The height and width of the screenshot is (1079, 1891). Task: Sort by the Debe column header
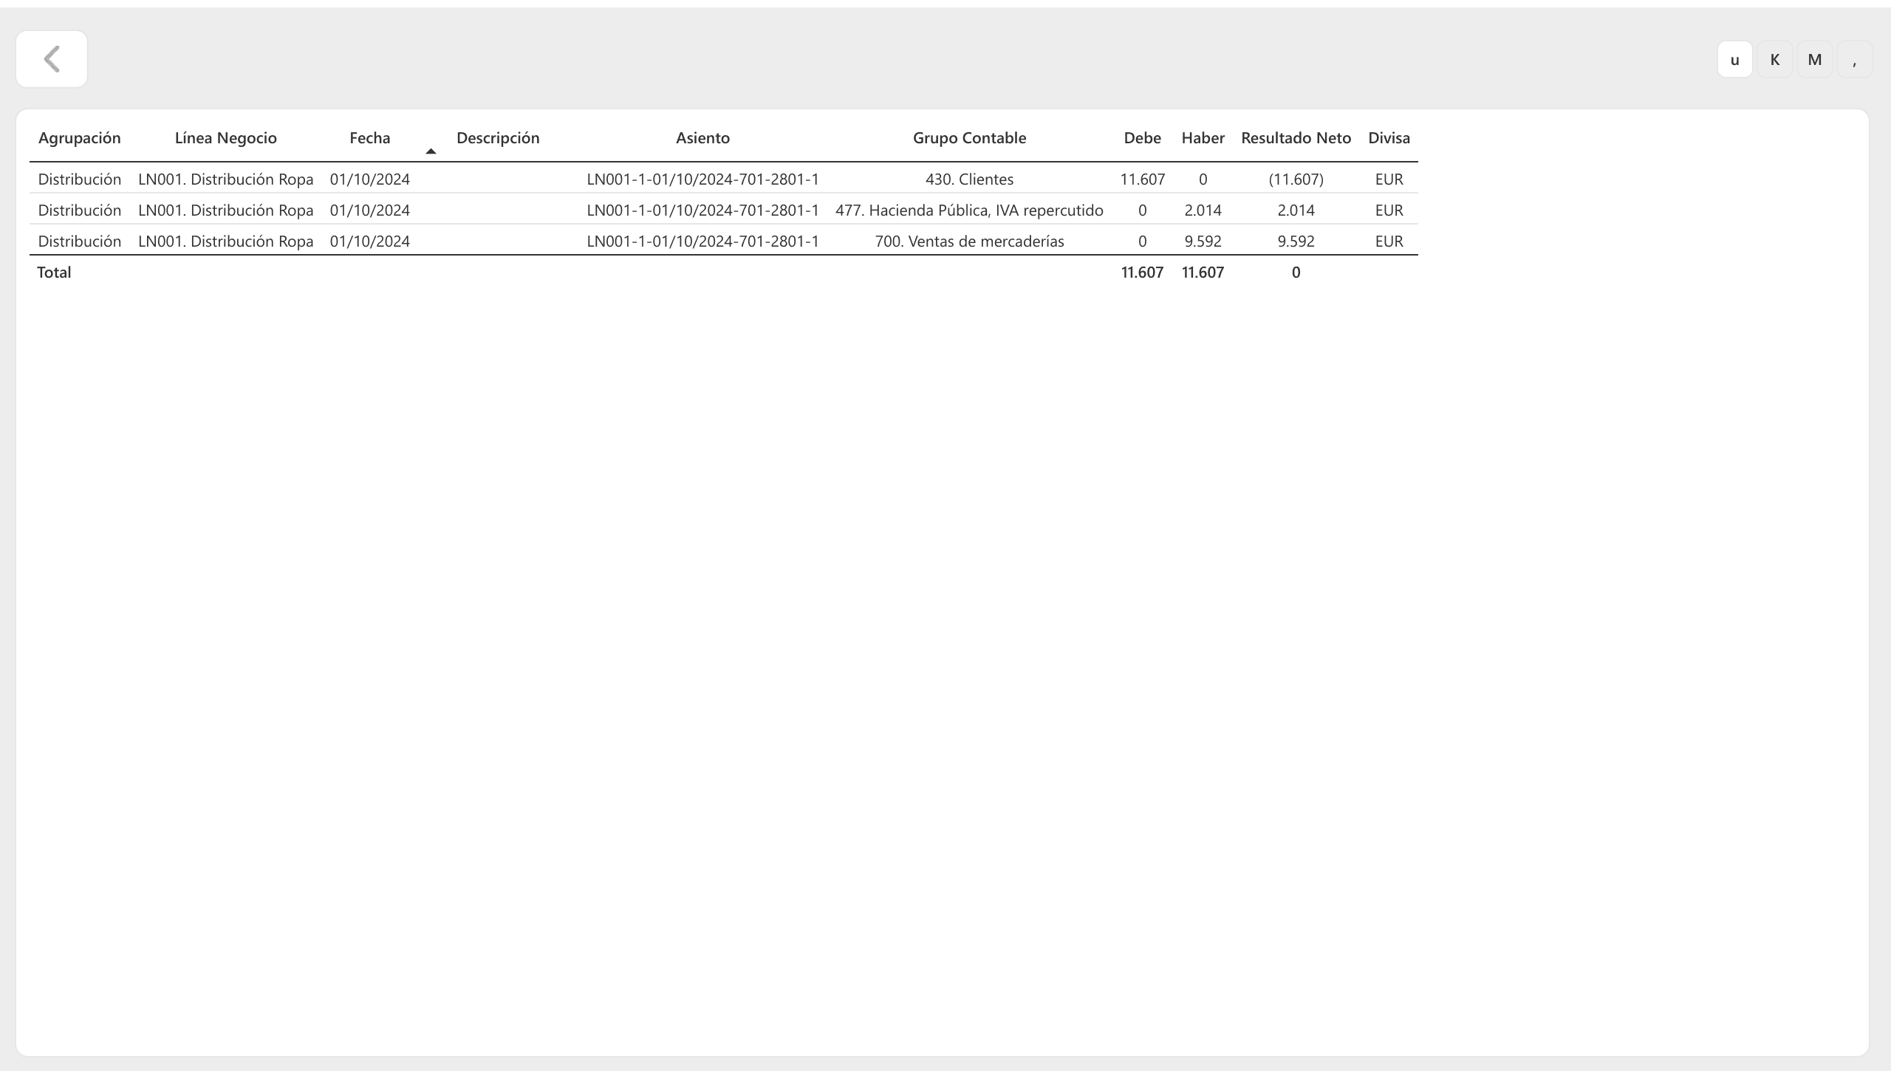1142,138
